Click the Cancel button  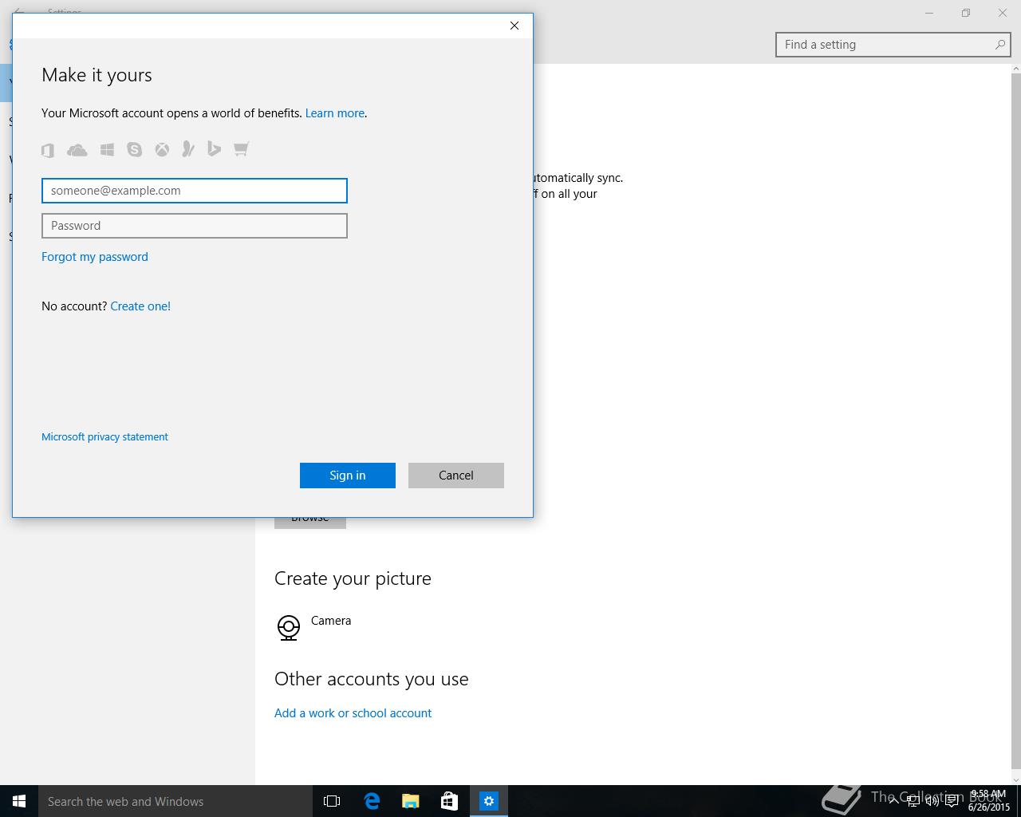point(456,476)
